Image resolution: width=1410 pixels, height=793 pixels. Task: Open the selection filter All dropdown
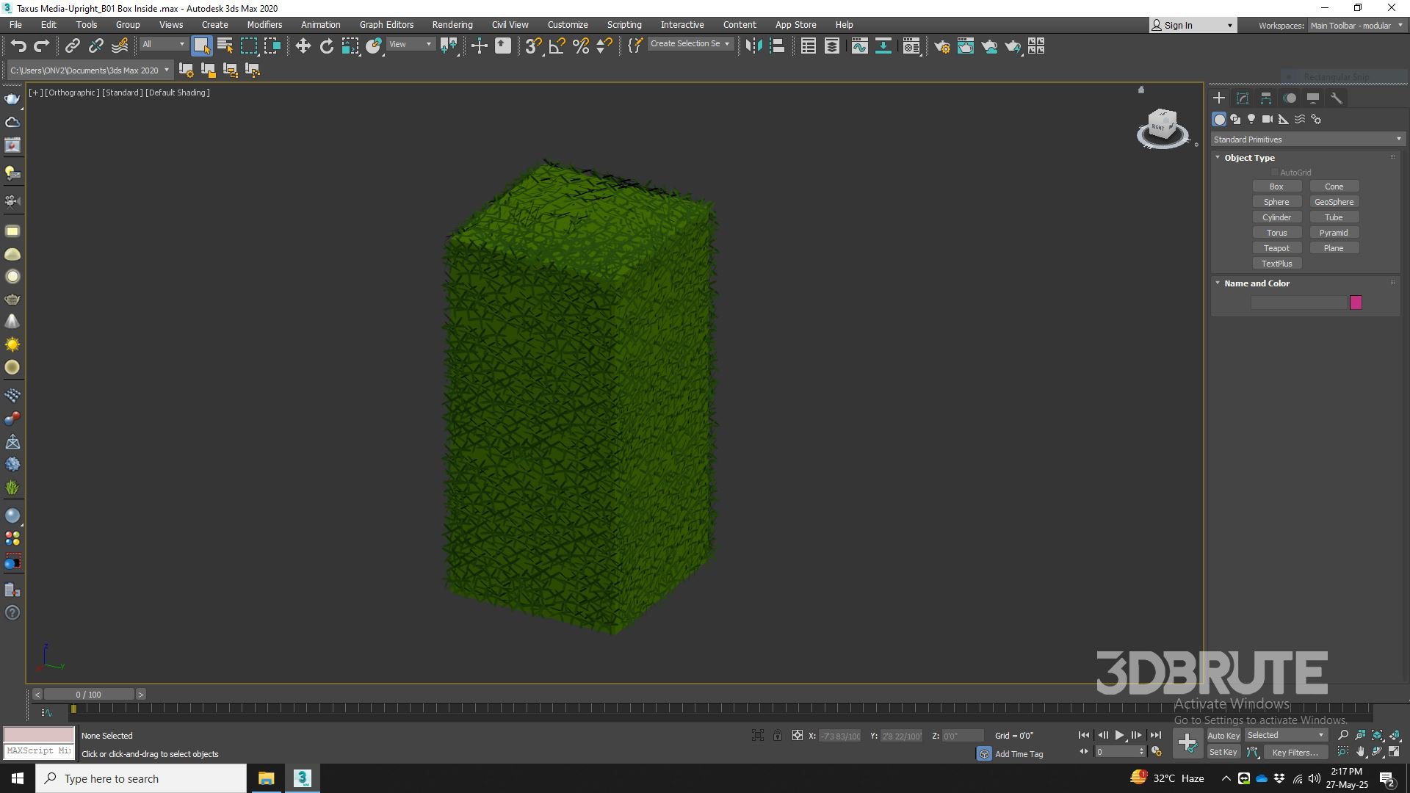(164, 45)
